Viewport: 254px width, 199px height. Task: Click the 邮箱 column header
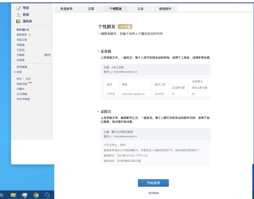click(125, 84)
